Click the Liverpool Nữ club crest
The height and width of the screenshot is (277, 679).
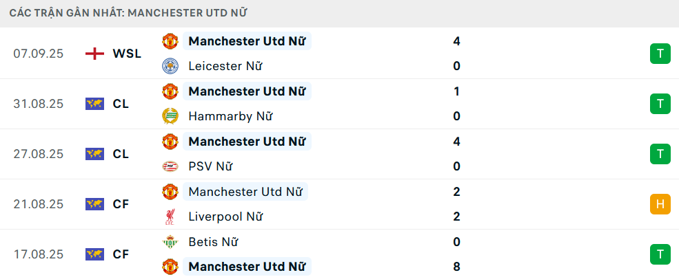[x=170, y=217]
